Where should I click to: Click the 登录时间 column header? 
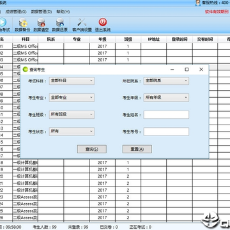(180, 40)
